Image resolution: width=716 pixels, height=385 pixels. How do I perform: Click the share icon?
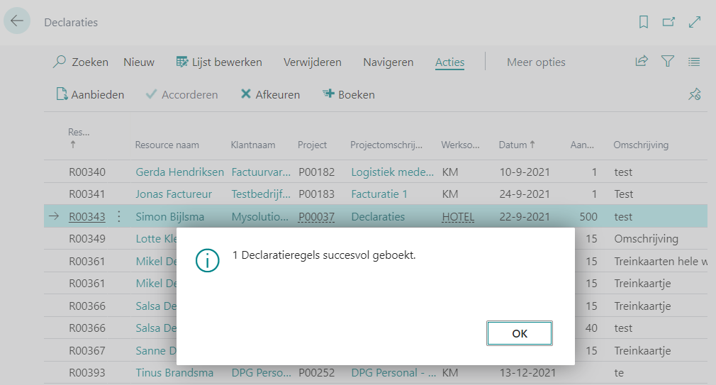[x=642, y=62]
